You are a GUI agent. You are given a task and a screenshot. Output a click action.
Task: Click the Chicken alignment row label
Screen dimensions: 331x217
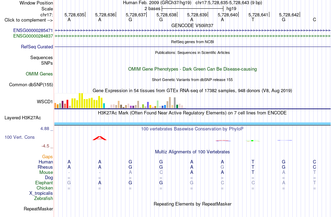45,188
